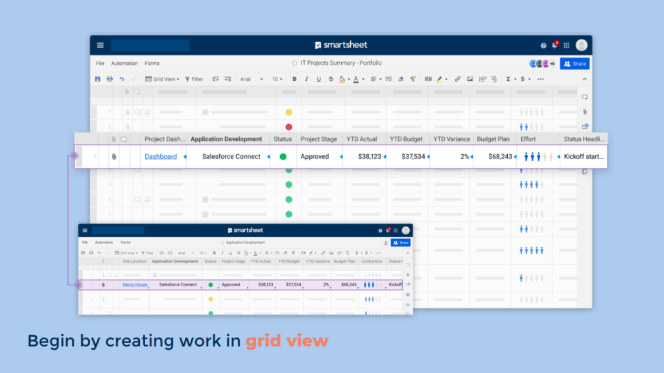Screen dimensions: 664x373
Task: Open the font size 10 dropdown in Portfolio toolbar
Action: click(x=277, y=79)
